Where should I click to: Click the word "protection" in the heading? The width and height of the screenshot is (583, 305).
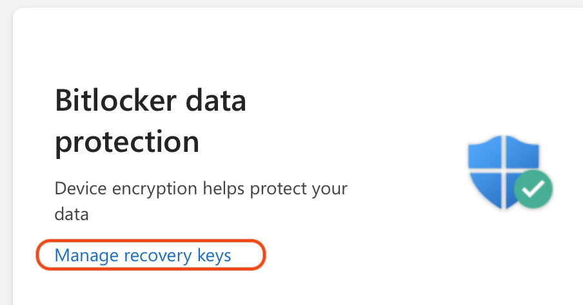[127, 142]
